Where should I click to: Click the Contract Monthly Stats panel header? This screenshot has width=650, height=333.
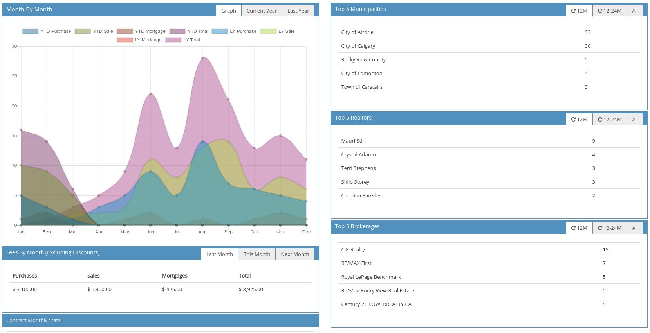coord(161,320)
